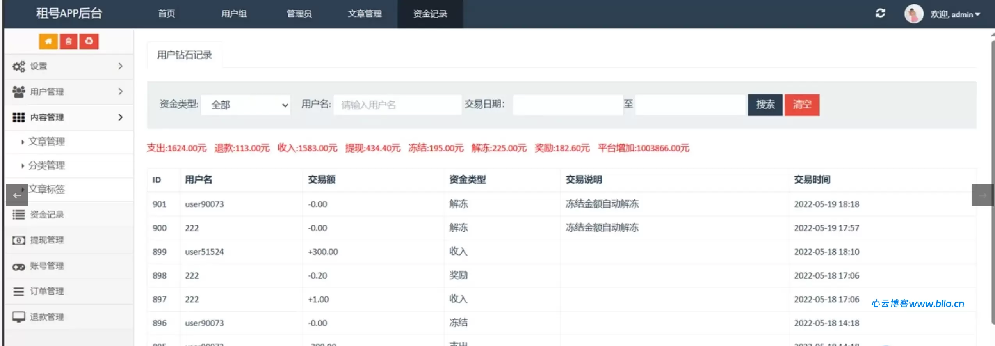Open 分类管理 in the sidebar
Image resolution: width=995 pixels, height=346 pixels.
click(x=46, y=165)
